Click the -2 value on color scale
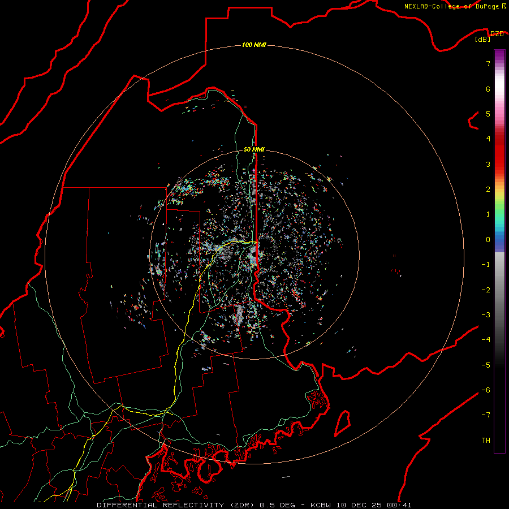The image size is (509, 509). point(486,290)
